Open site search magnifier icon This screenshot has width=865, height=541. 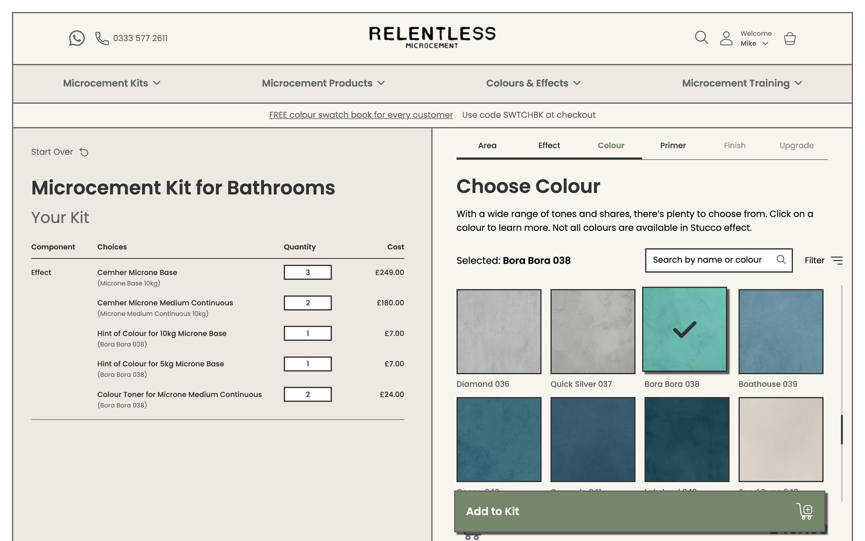click(701, 38)
